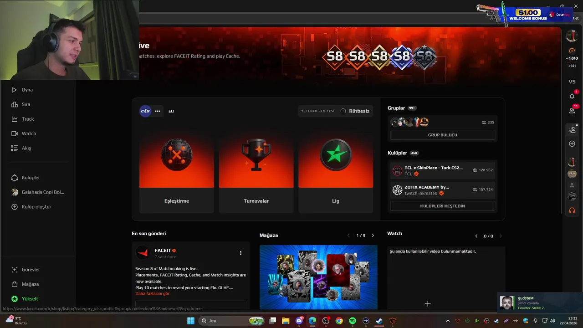Click the Mağaza anime collection thumbnail
This screenshot has width=583, height=328.
pos(318,277)
